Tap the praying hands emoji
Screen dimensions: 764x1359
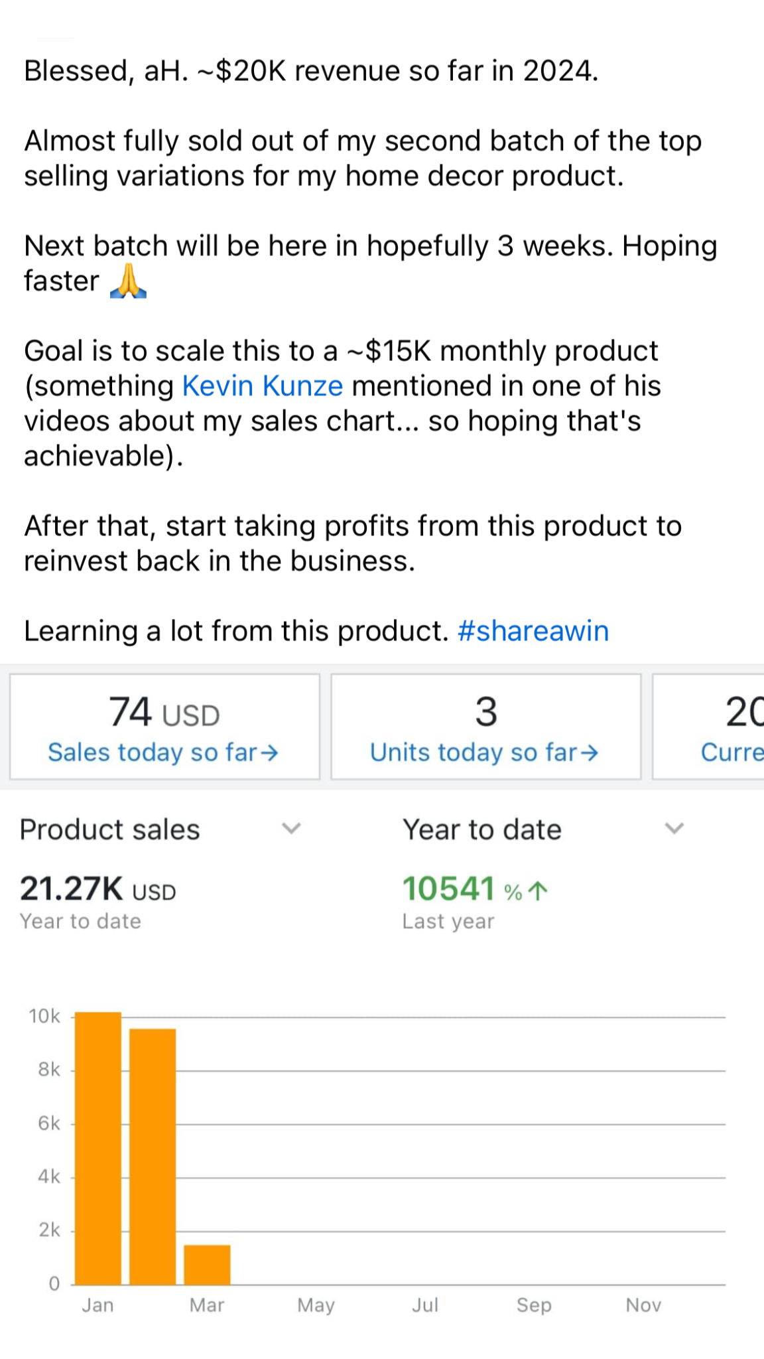click(x=128, y=281)
